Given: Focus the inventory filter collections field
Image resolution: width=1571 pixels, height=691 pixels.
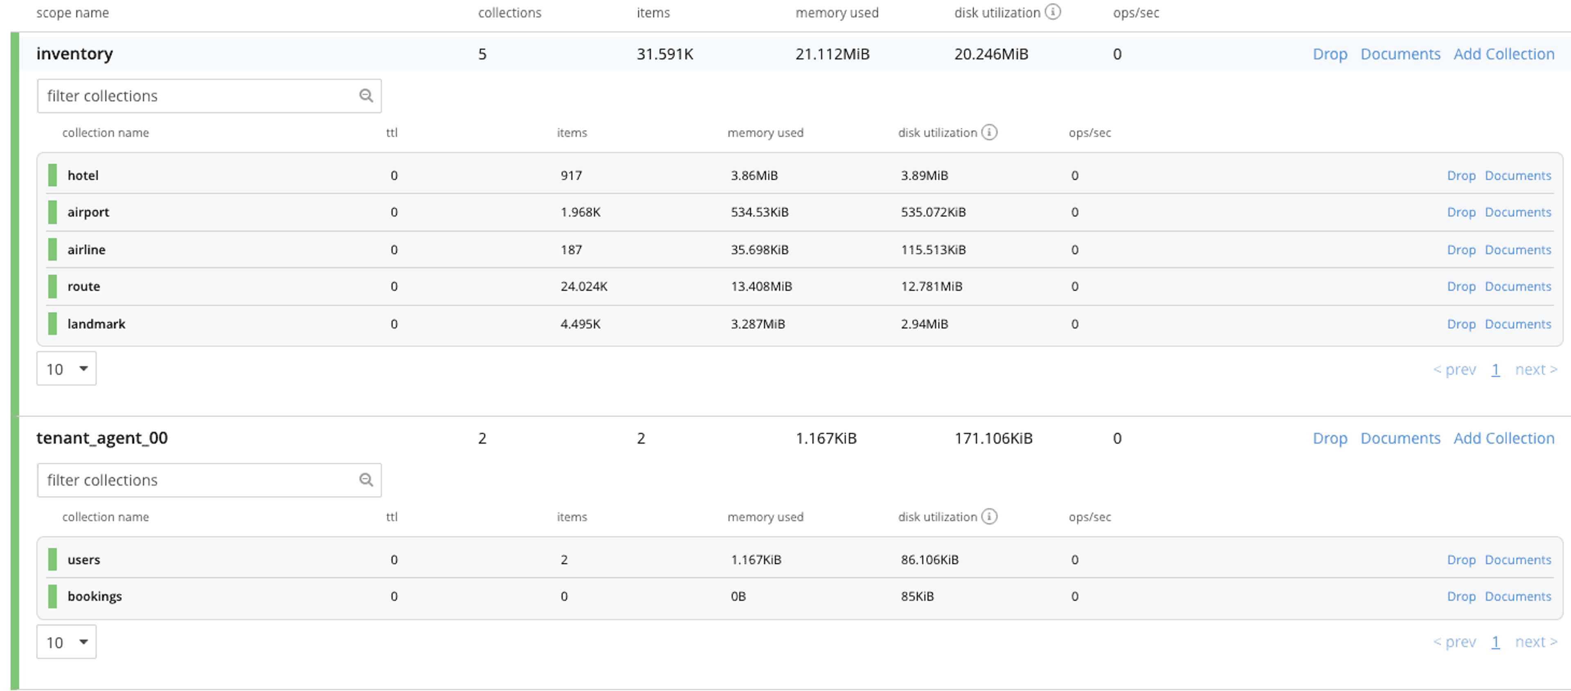Looking at the screenshot, I should (x=209, y=96).
